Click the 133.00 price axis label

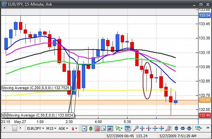[205, 67]
